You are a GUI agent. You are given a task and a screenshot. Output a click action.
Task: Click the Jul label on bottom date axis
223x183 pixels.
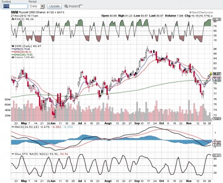(x=80, y=181)
